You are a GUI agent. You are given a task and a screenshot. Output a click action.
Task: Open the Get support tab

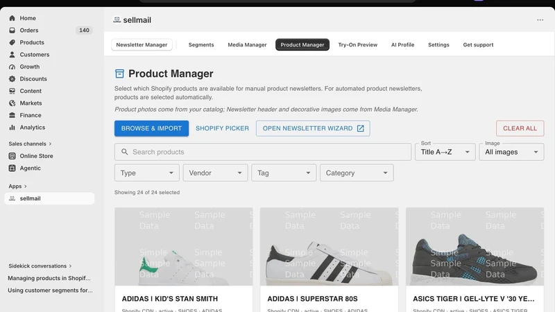pyautogui.click(x=478, y=45)
